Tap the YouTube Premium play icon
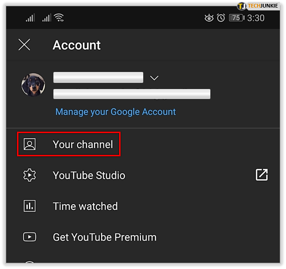This screenshot has height=269, width=286. 30,237
